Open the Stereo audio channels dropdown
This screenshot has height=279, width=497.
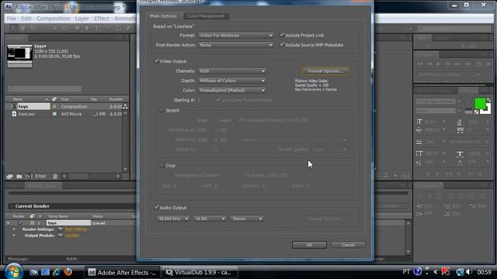point(247,219)
